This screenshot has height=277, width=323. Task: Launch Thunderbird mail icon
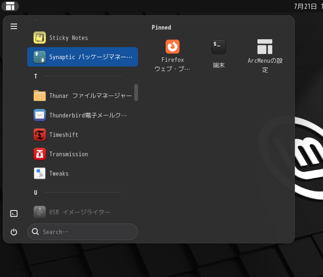(40, 115)
